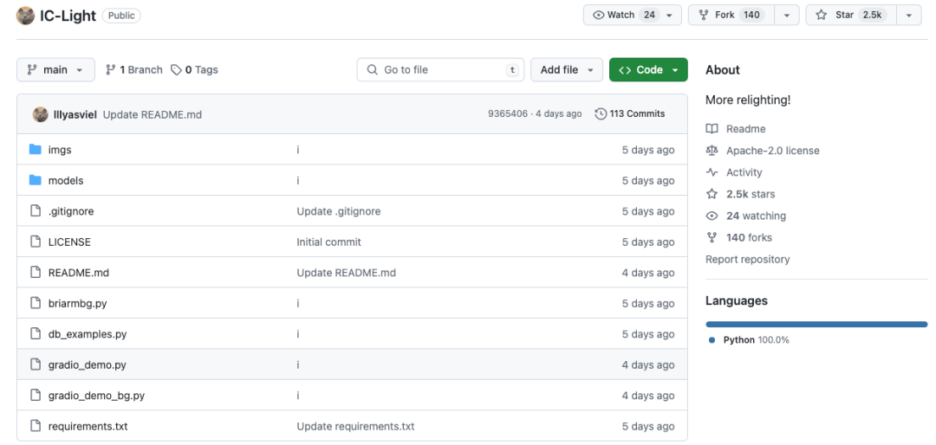
Task: Click the Public visibility badge
Action: [x=121, y=16]
